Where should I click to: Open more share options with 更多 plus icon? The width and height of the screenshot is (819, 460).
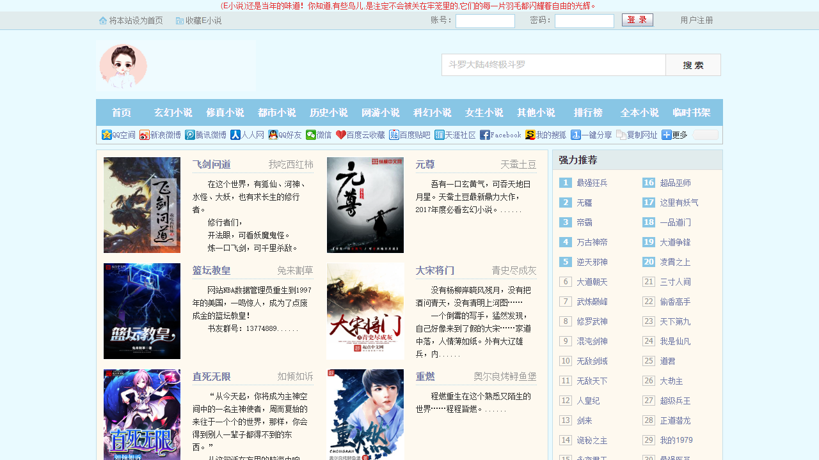click(667, 135)
